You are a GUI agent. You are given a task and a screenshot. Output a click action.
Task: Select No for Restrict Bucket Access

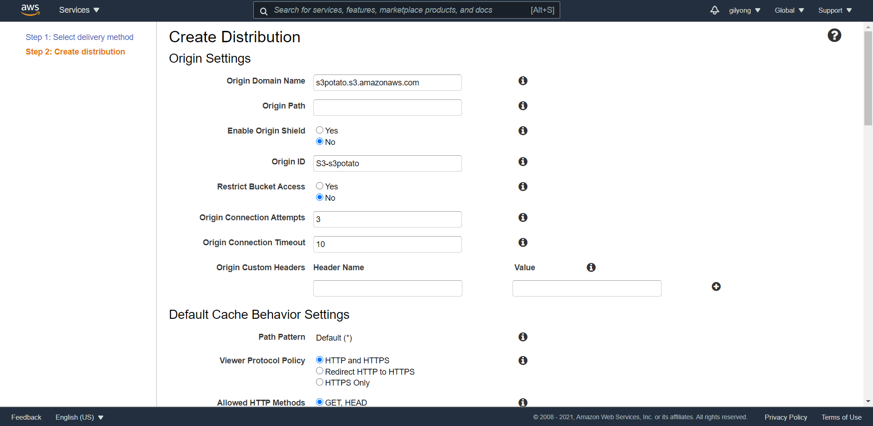(320, 198)
